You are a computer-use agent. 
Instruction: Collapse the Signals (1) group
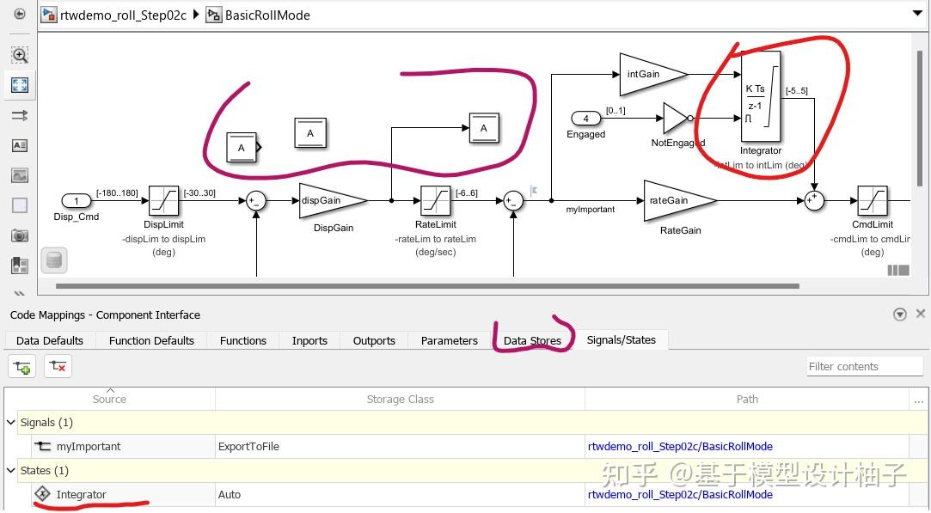pyautogui.click(x=10, y=422)
